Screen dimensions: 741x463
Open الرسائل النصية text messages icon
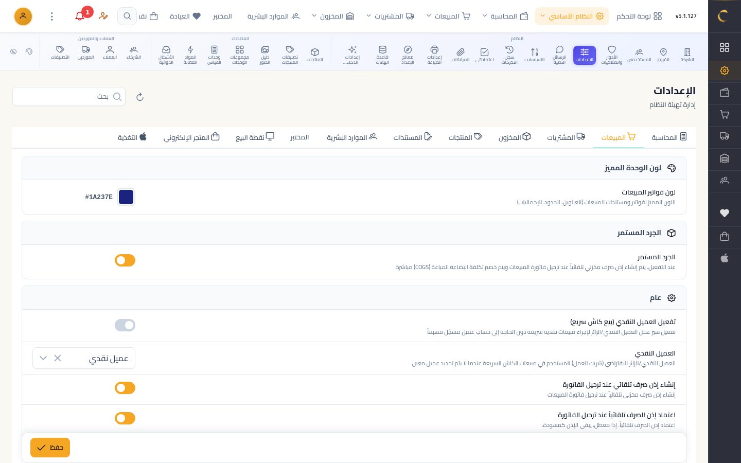(559, 55)
